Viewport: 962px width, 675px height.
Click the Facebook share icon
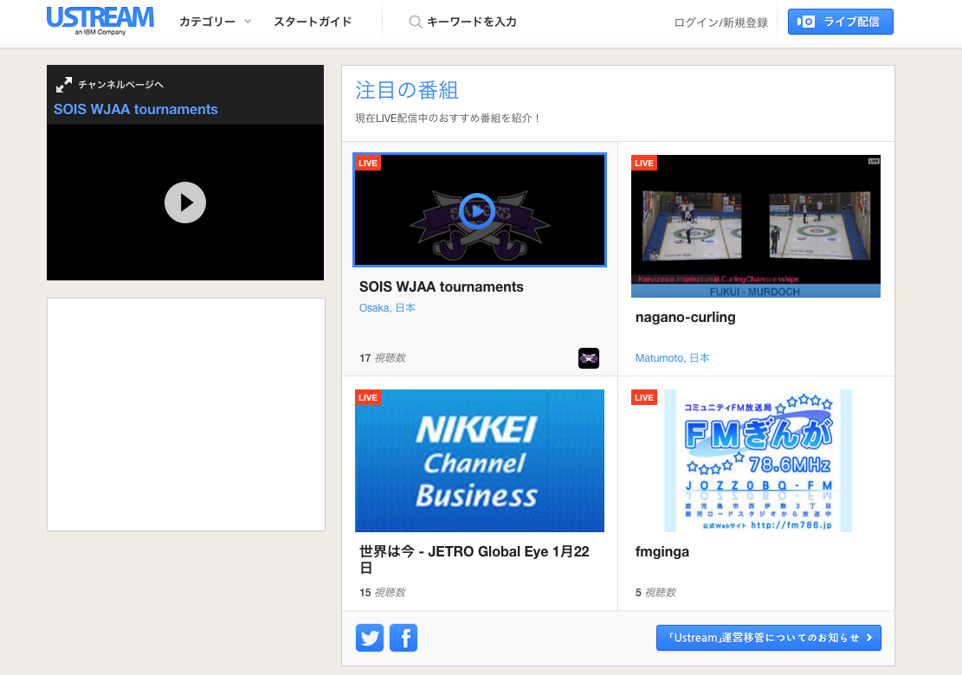(x=404, y=638)
